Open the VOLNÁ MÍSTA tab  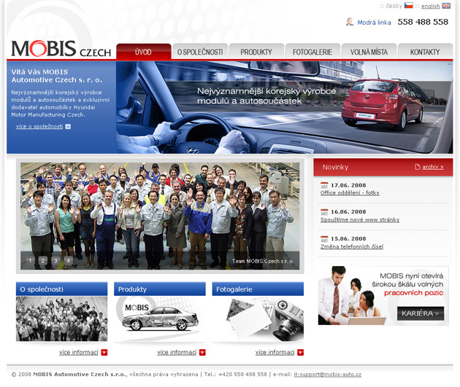click(x=369, y=52)
